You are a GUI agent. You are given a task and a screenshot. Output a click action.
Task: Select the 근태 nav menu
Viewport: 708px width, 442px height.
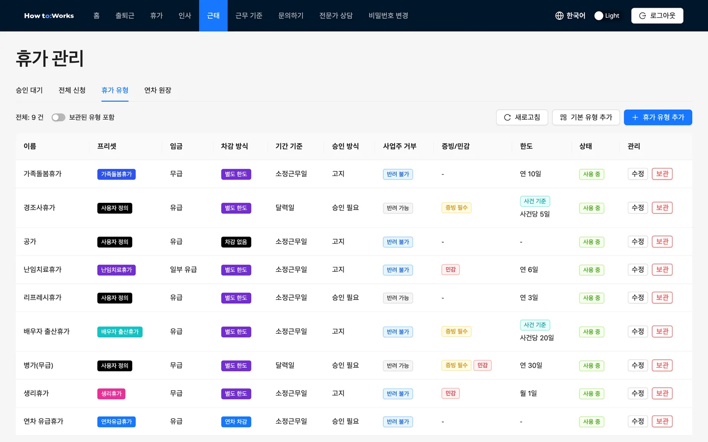point(213,15)
